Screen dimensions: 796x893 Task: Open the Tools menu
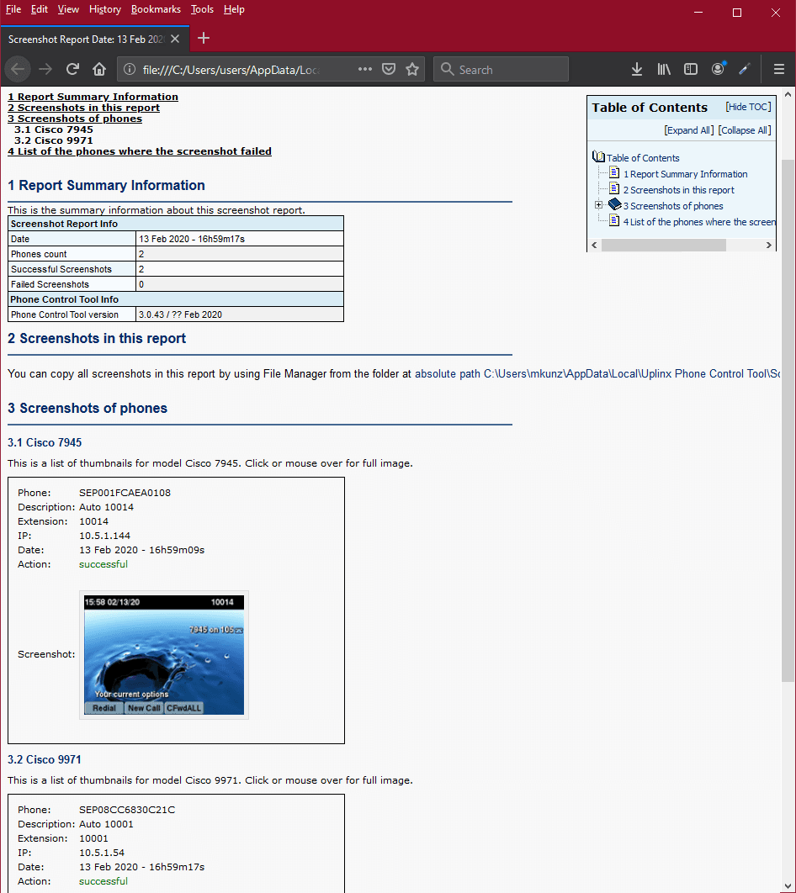202,10
